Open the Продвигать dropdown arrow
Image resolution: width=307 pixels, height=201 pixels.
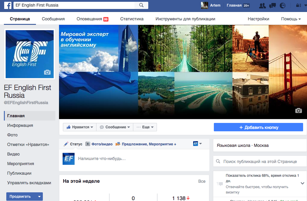tap(39, 197)
